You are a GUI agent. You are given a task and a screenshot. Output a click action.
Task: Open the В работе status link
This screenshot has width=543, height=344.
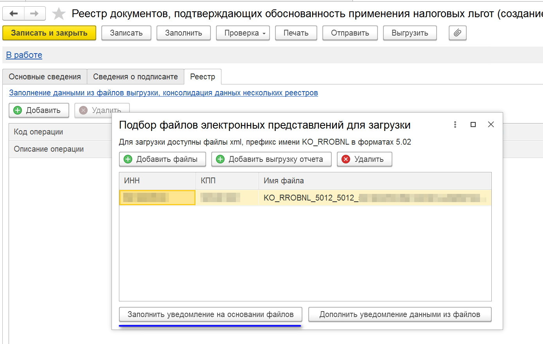[x=24, y=55]
